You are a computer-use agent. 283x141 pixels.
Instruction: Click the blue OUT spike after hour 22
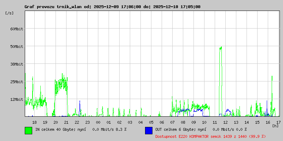(x=80, y=109)
